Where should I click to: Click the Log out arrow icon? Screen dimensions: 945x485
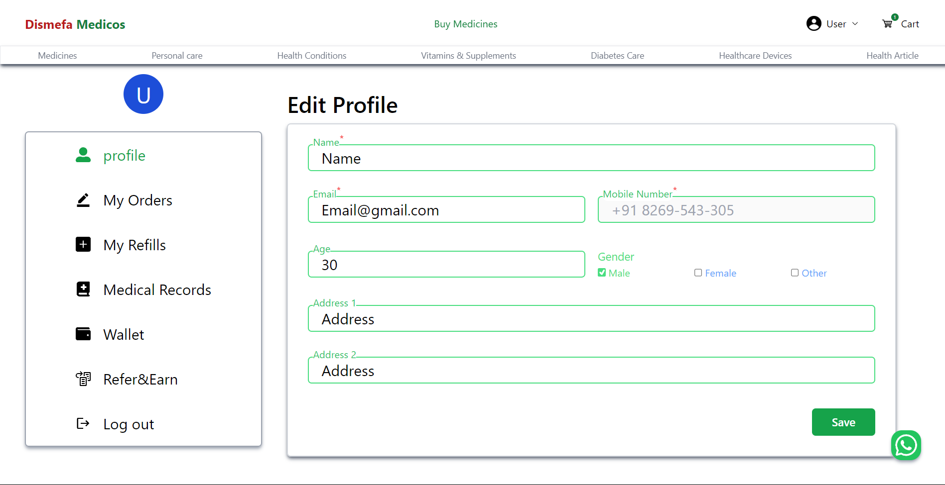pos(83,423)
